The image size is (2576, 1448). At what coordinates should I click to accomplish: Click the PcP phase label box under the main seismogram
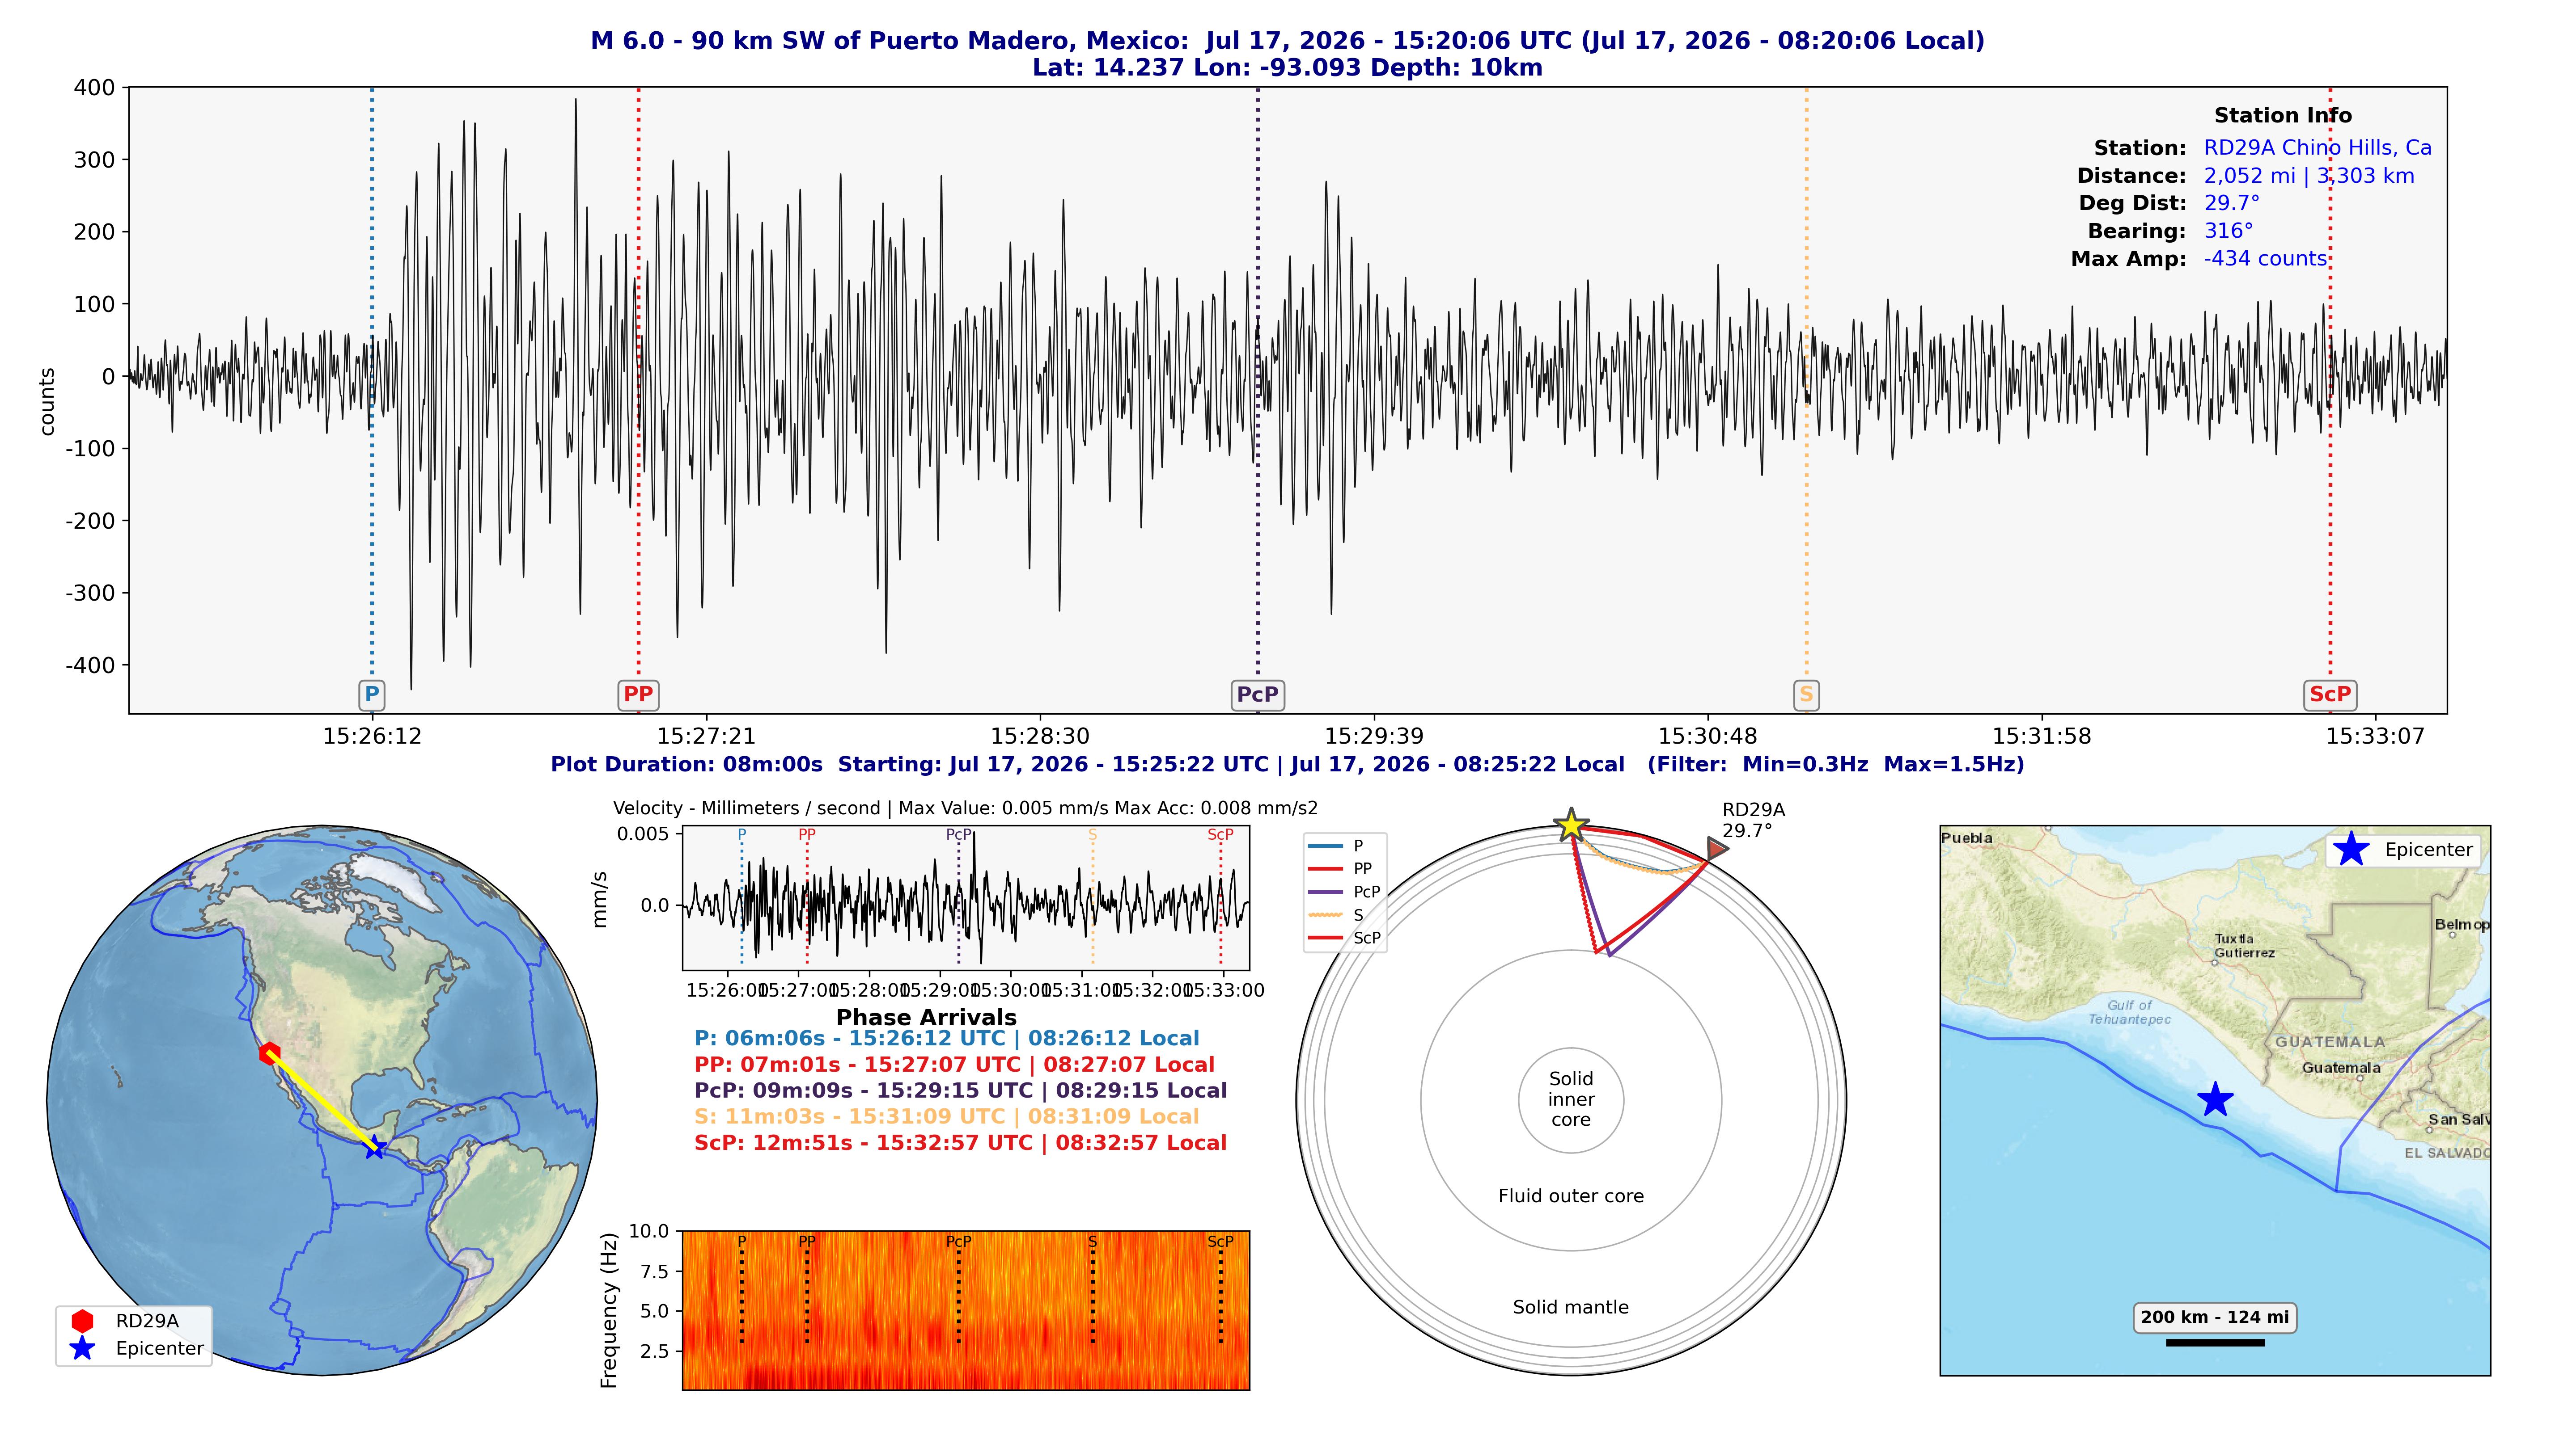coord(1257,695)
